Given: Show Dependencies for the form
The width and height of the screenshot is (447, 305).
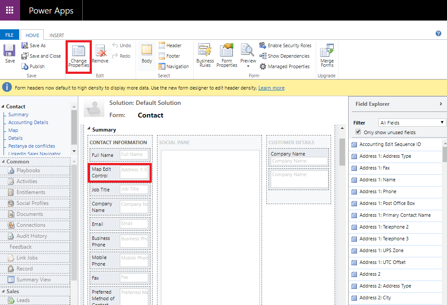Looking at the screenshot, I should pyautogui.click(x=284, y=56).
